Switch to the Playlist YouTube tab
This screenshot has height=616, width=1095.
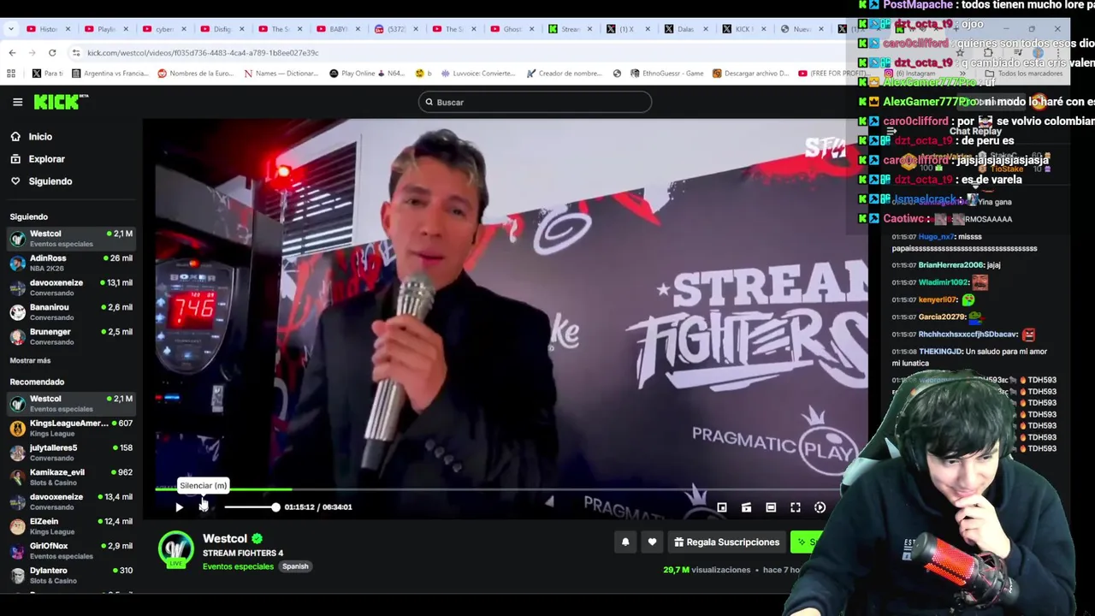(105, 29)
